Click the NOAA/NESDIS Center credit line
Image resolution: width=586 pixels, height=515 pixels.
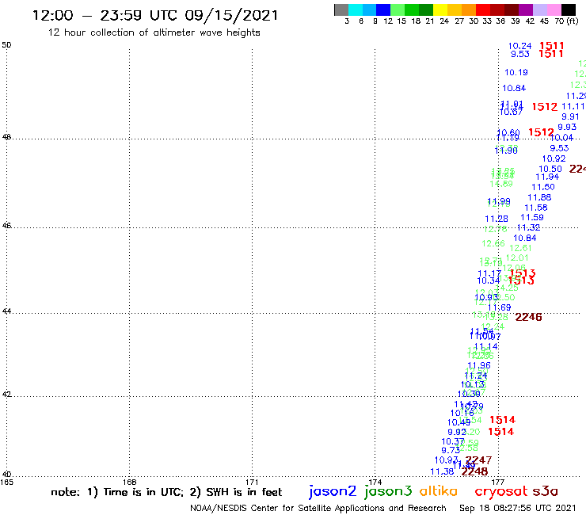(318, 508)
